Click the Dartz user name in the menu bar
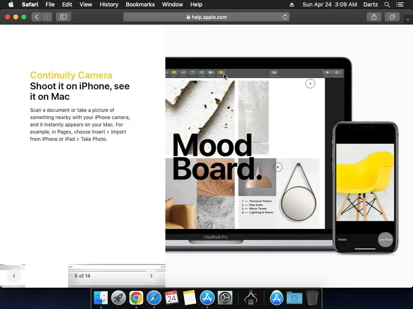The width and height of the screenshot is (413, 309). coord(370,4)
